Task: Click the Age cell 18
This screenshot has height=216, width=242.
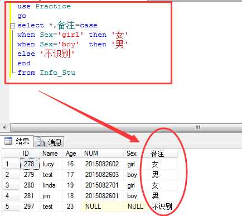Action: [72, 196]
